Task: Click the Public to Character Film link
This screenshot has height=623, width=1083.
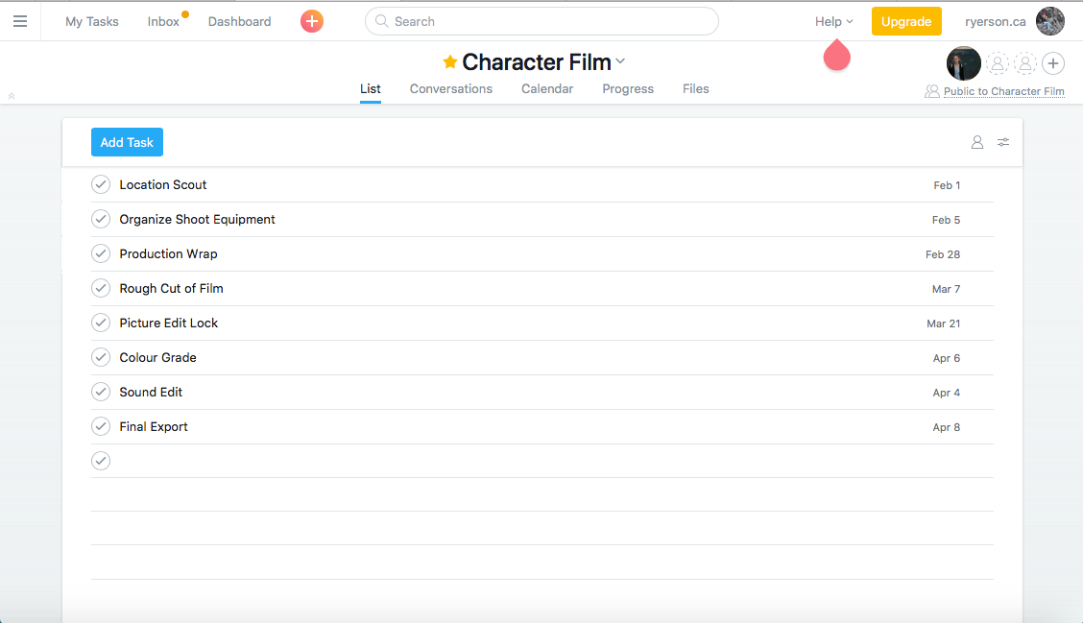Action: tap(1003, 91)
